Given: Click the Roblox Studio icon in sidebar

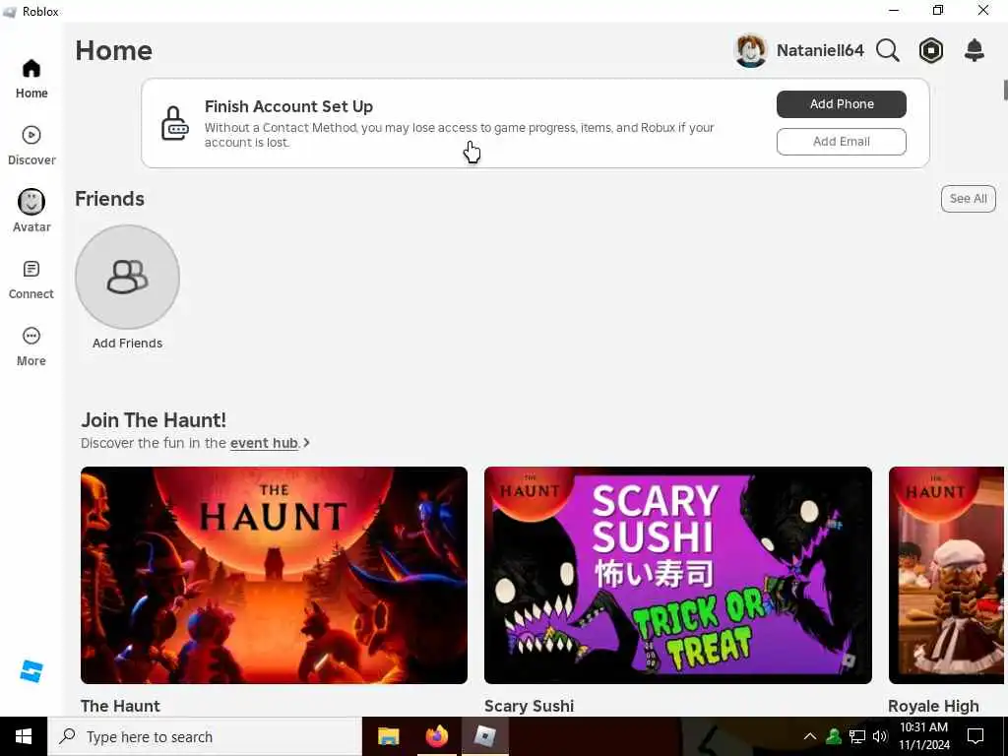Looking at the screenshot, I should pyautogui.click(x=31, y=671).
